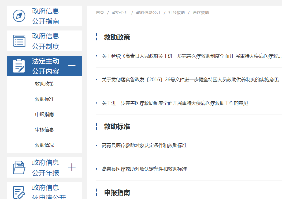Click the document-edit icon for 政府信息依申请公开
This screenshot has width=282, height=199.
(19, 192)
